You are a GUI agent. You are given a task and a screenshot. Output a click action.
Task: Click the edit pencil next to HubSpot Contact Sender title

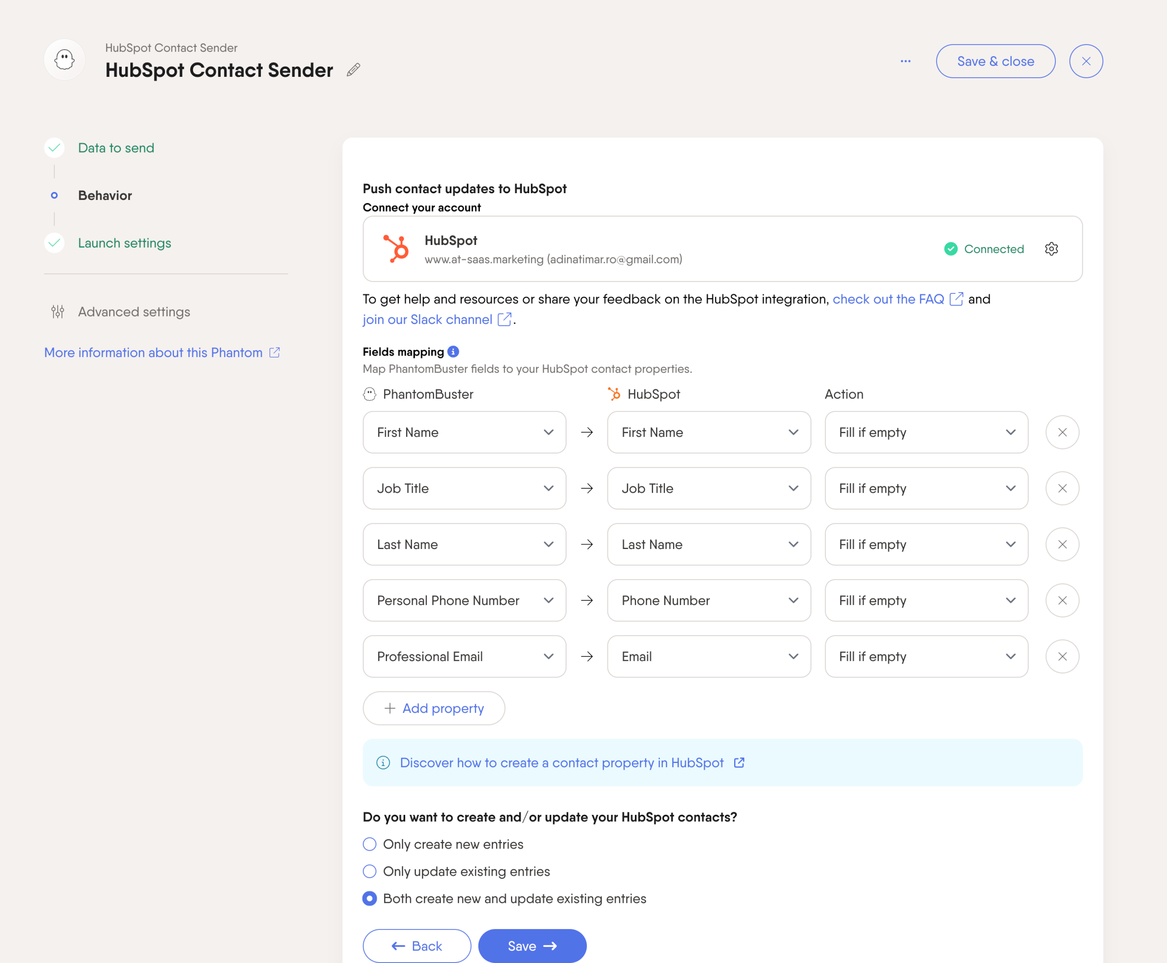pyautogui.click(x=353, y=70)
